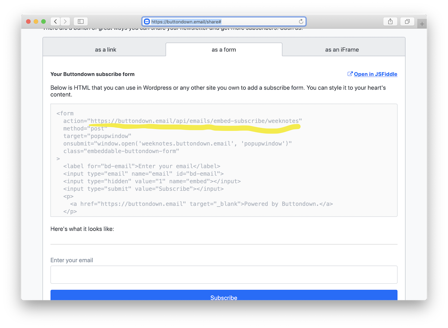The image size is (448, 328).
Task: Click the Buttondown favicon in address bar
Action: tap(147, 22)
